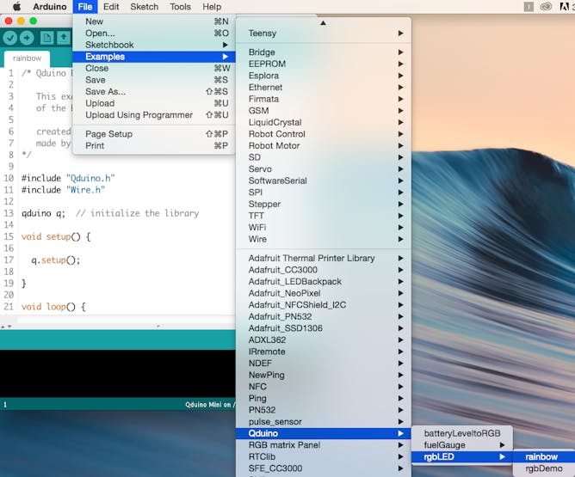This screenshot has width=575, height=477.
Task: Open the Apple menu
Action: pyautogui.click(x=16, y=7)
